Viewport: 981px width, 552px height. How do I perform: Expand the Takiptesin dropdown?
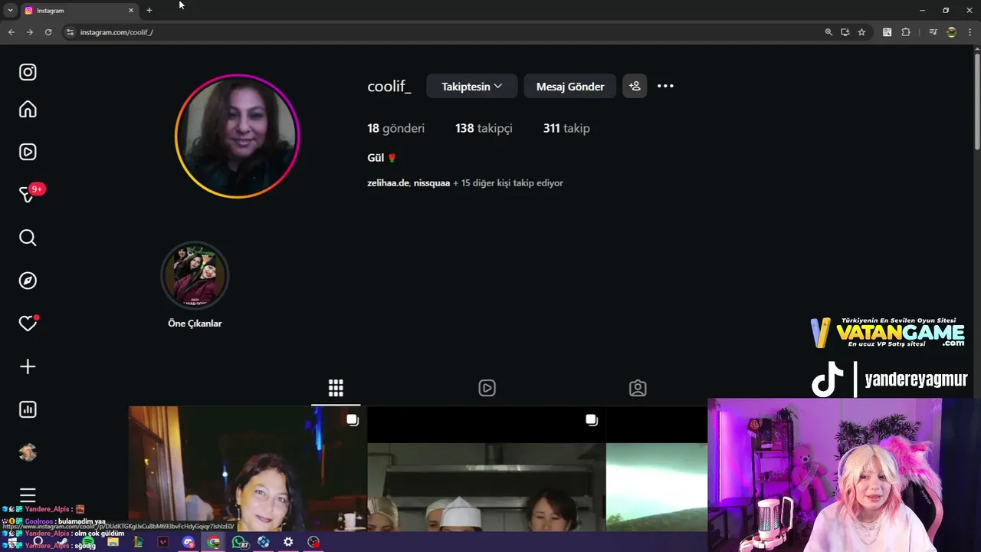click(x=471, y=86)
